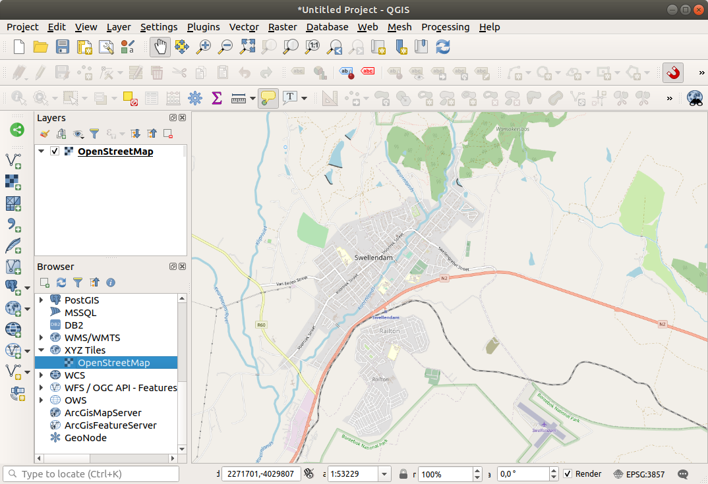Expand the PostGIS browser entry
Screen dimensions: 708x484
click(x=41, y=300)
